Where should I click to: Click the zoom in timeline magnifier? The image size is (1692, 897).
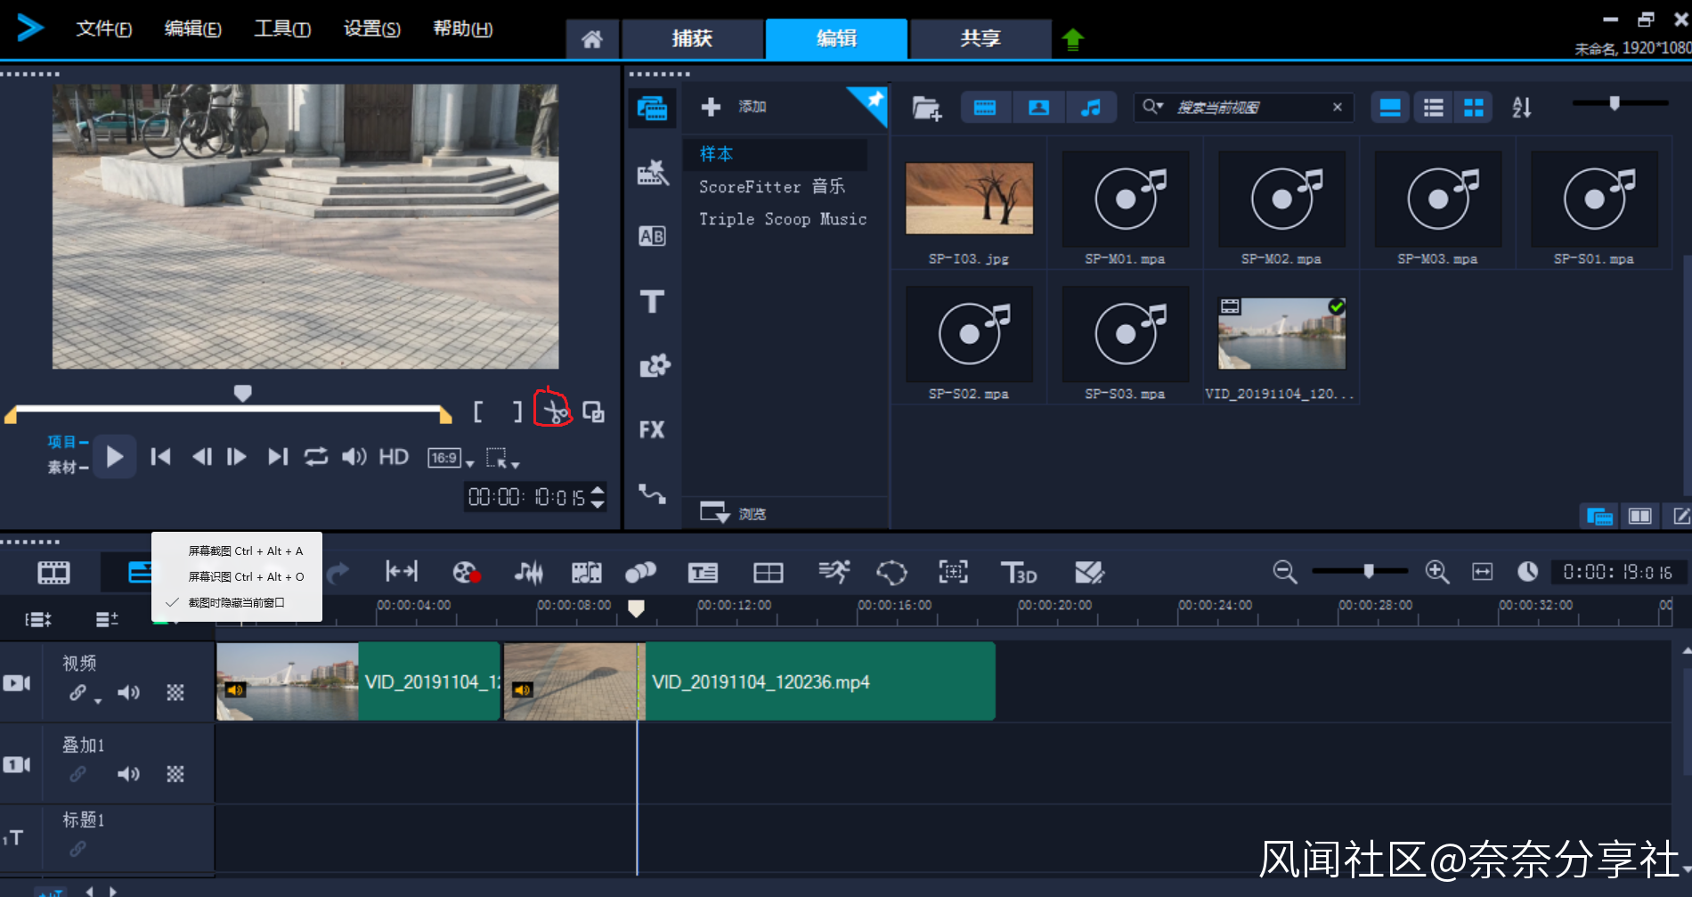pyautogui.click(x=1436, y=572)
